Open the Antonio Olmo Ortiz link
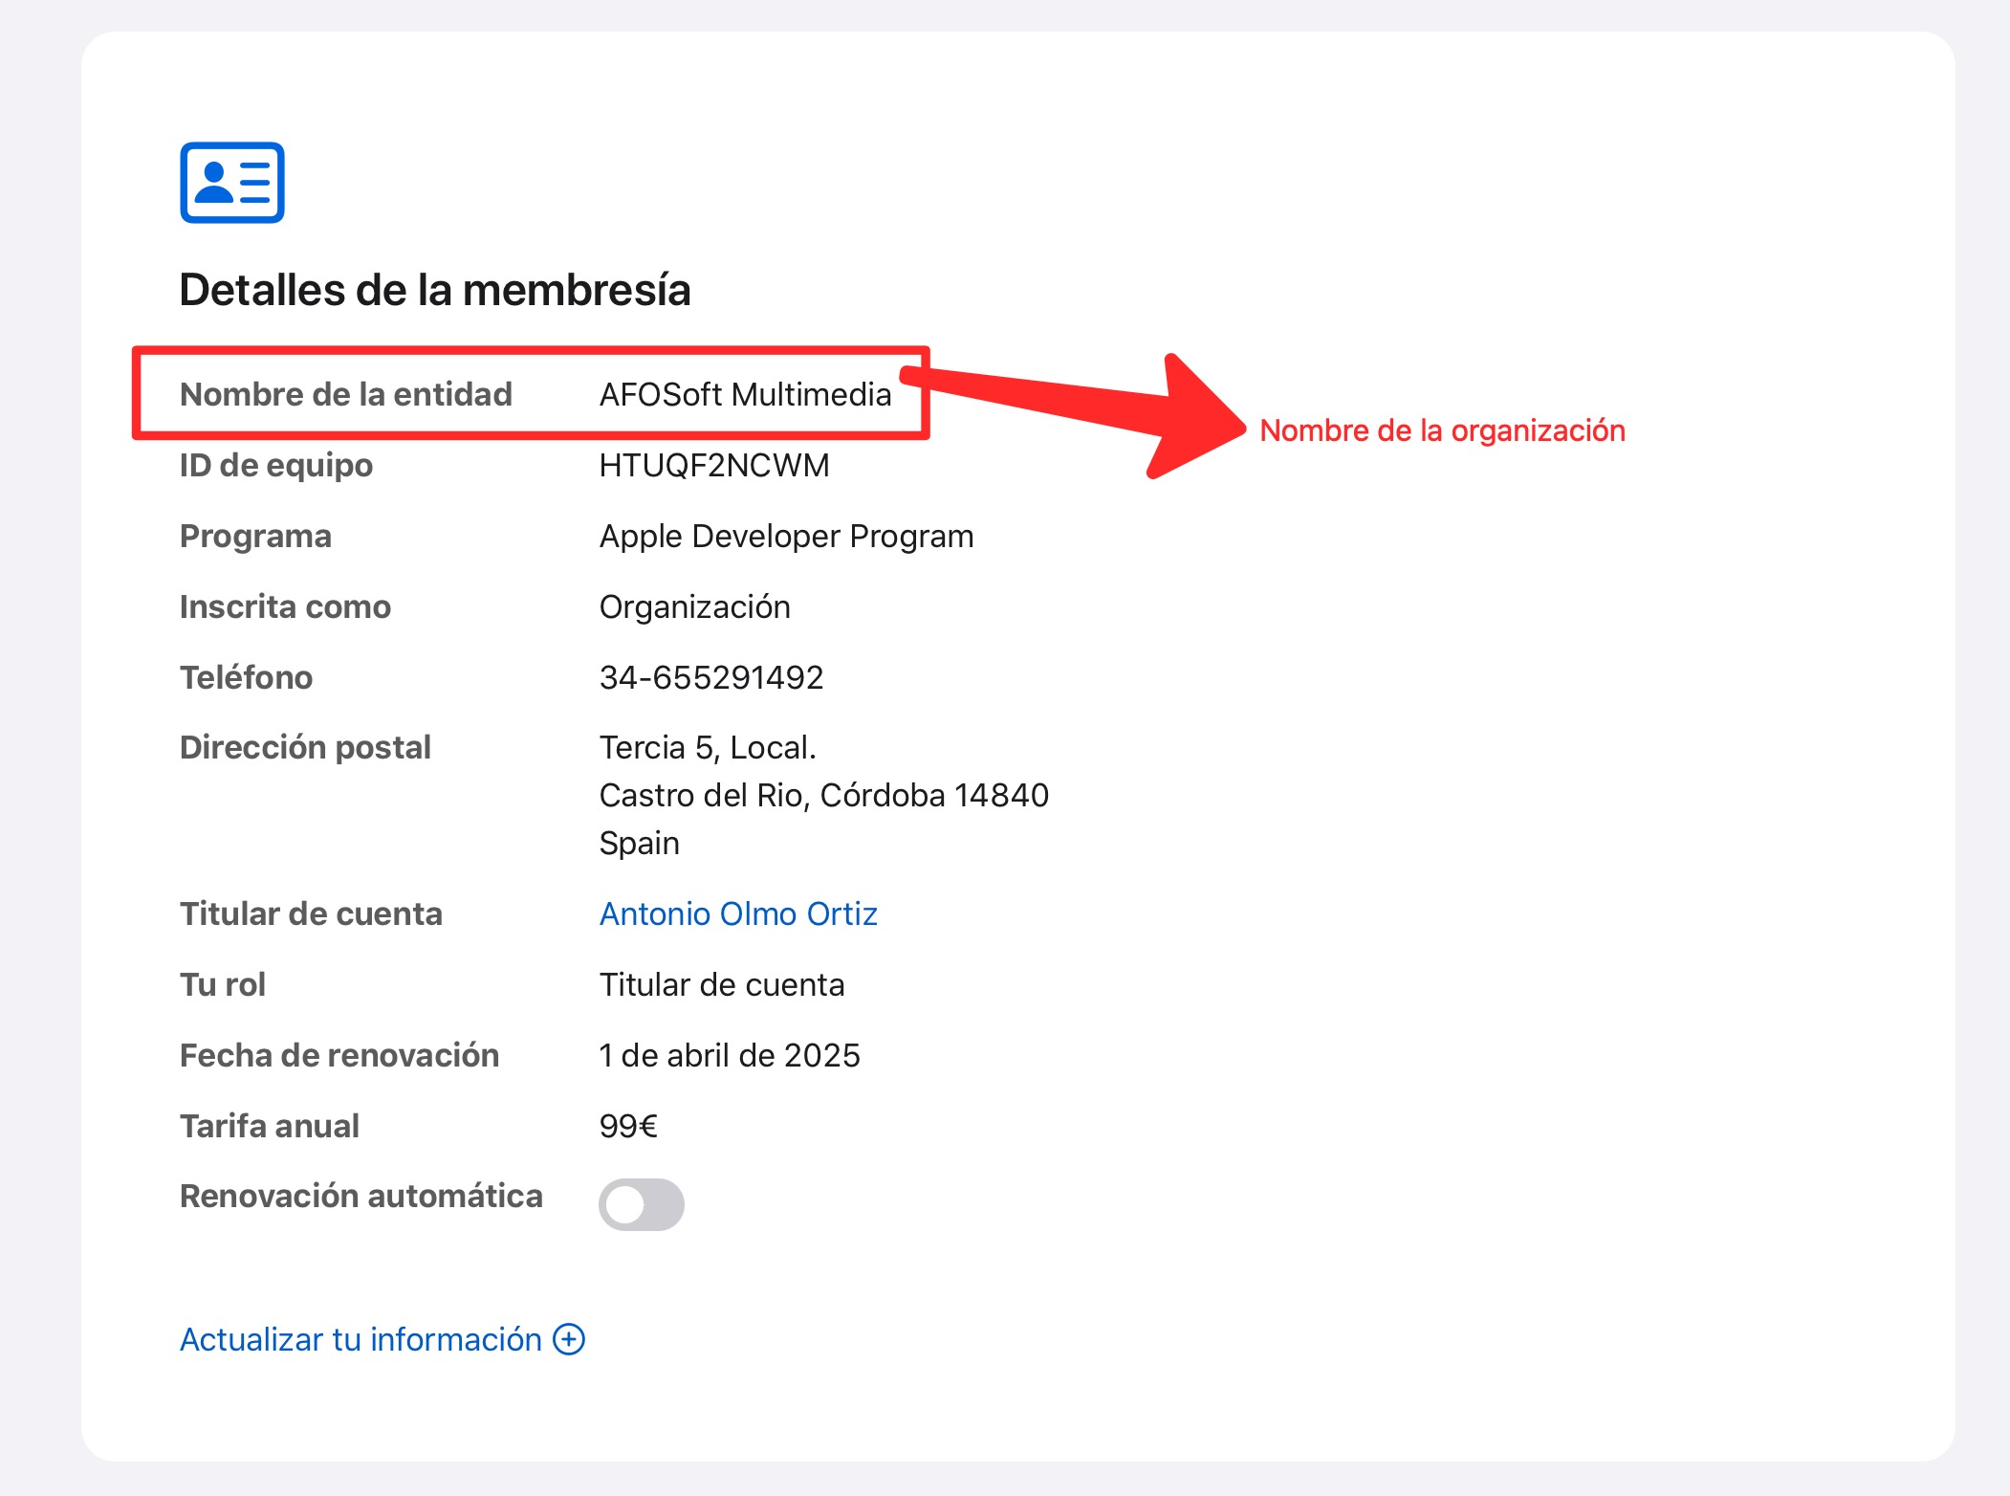This screenshot has width=2010, height=1496. point(737,914)
